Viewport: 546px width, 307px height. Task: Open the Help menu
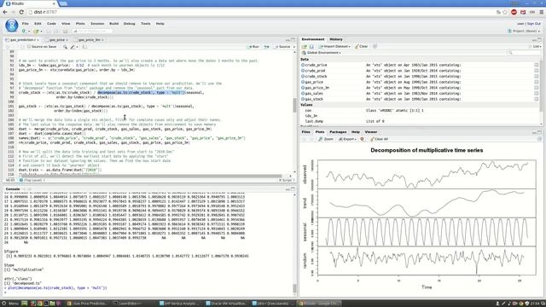pyautogui.click(x=160, y=24)
